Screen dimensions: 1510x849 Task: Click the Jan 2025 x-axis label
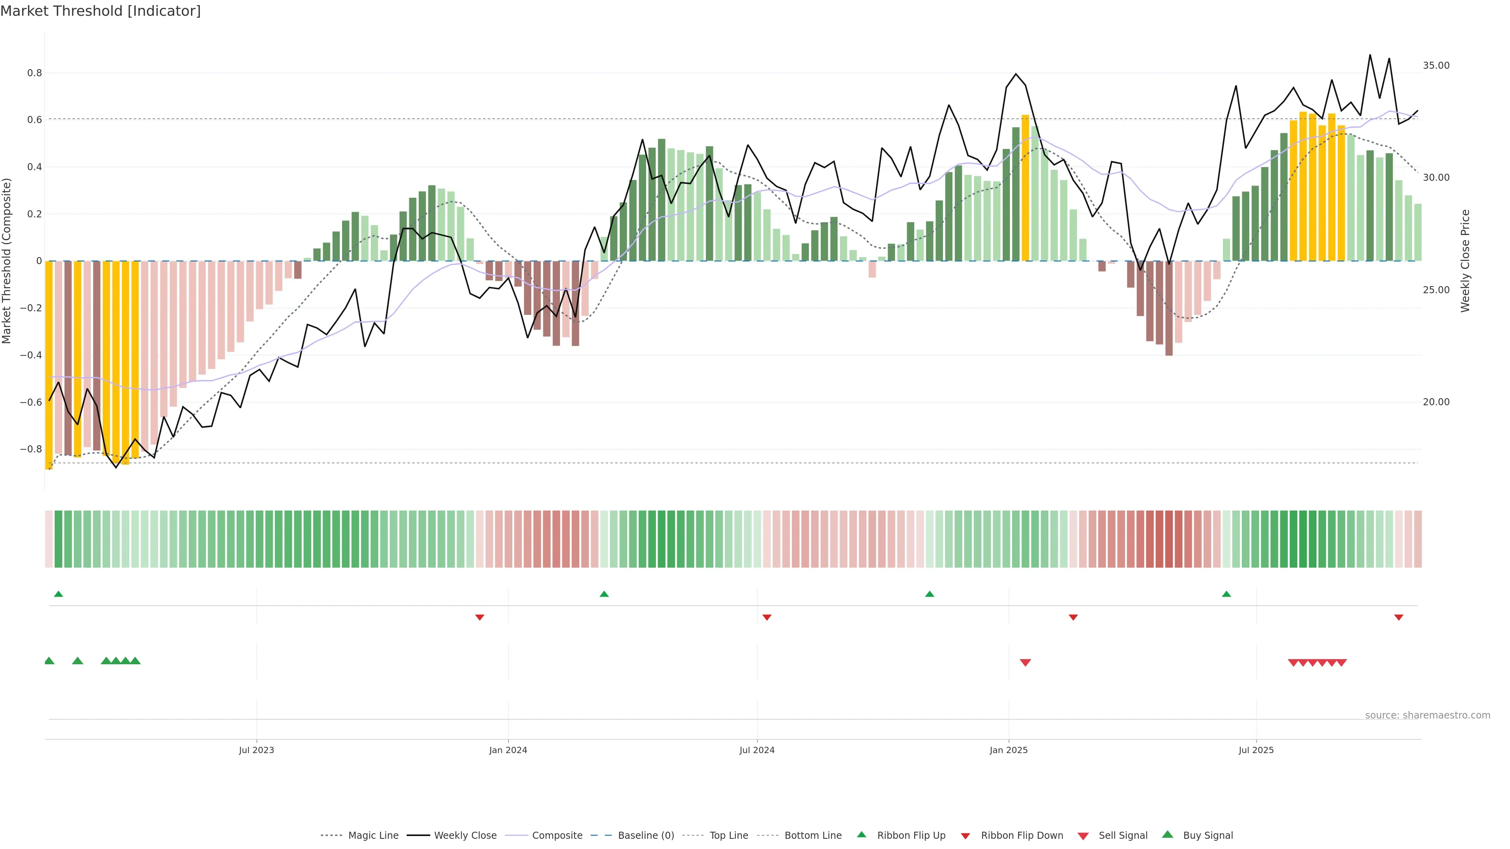click(1008, 750)
